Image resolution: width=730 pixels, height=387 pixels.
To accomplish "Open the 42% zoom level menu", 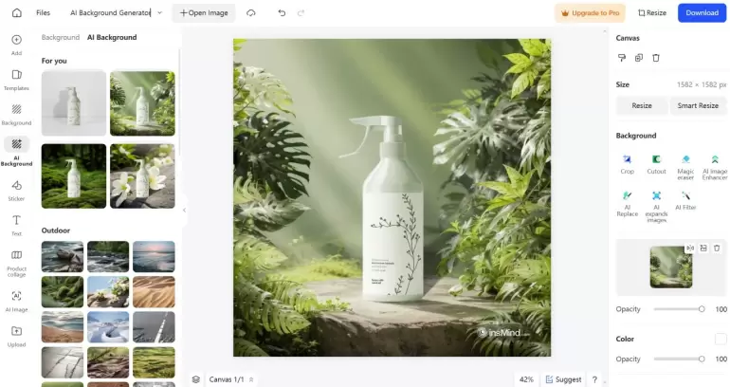I will pyautogui.click(x=526, y=379).
